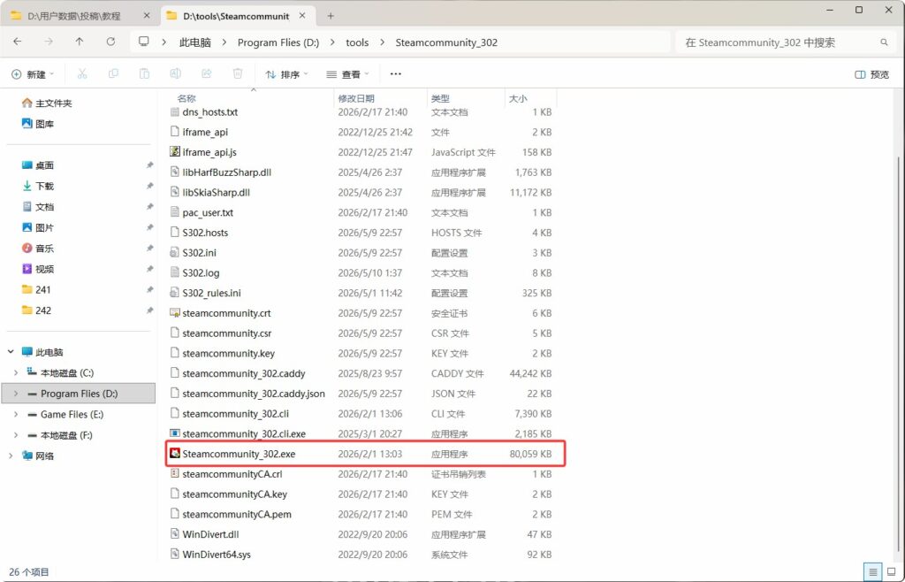Viewport: 905px width, 582px height.
Task: Open the 排序 (Sort) dropdown
Action: point(287,74)
